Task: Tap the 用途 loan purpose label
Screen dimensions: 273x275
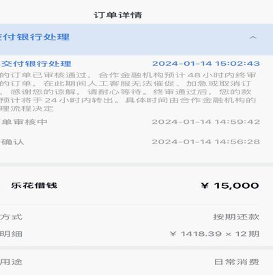Action: point(11,261)
